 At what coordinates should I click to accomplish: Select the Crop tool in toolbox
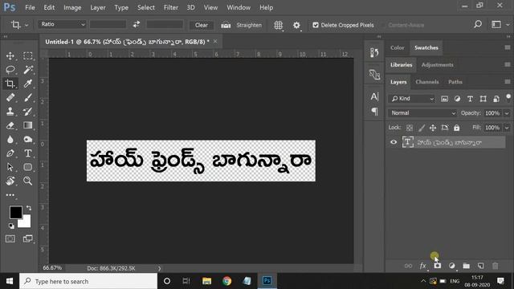[x=10, y=83]
